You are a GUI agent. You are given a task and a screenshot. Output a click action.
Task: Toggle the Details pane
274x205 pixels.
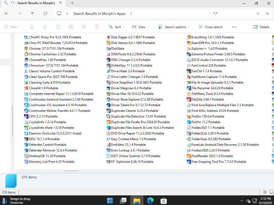[x=261, y=27]
